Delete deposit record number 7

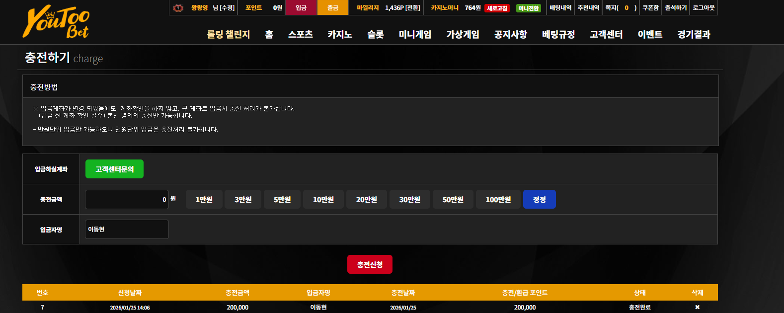[x=697, y=308]
